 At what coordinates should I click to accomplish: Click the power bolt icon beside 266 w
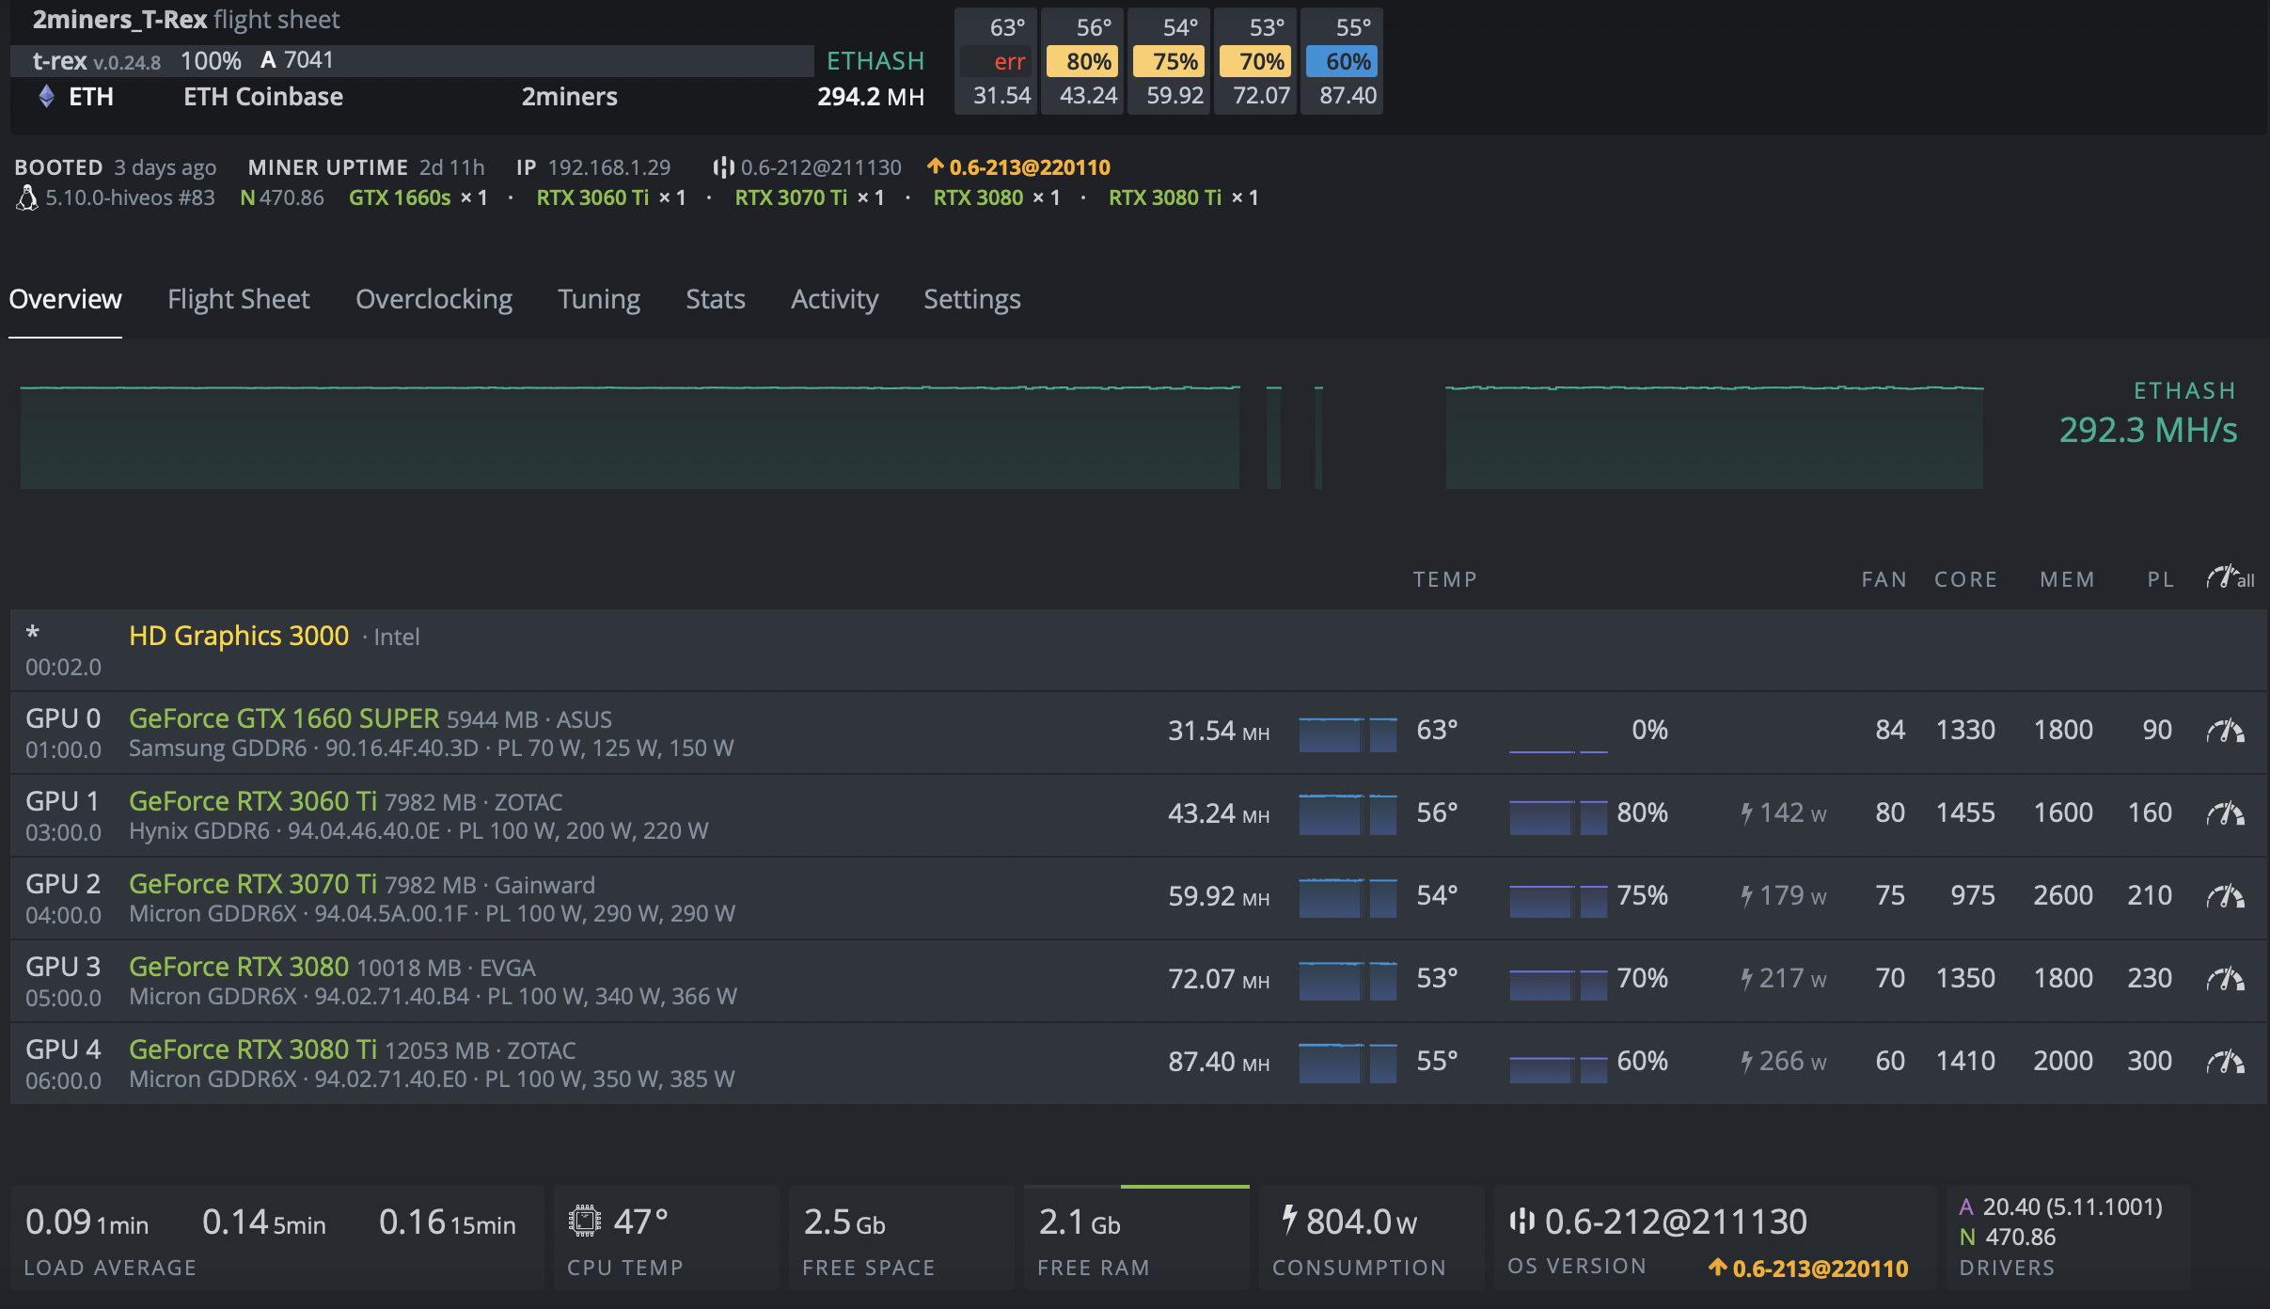click(1746, 1062)
